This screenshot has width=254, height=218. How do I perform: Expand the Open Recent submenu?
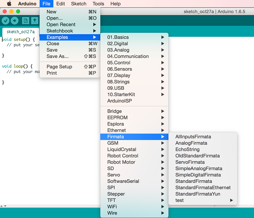point(70,24)
